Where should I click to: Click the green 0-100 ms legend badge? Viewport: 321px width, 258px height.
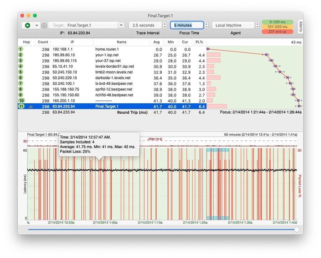click(277, 22)
